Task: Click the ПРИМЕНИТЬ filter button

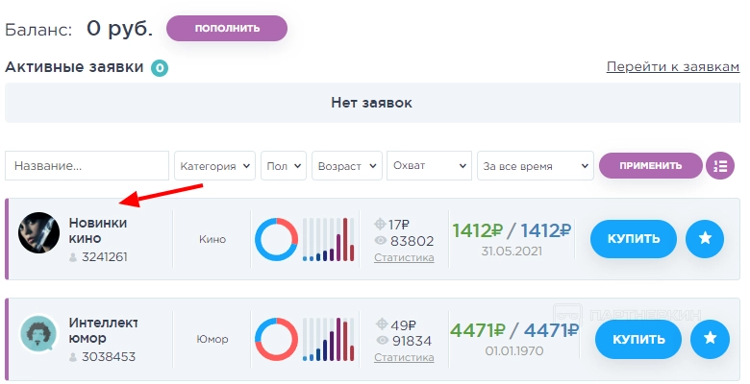Action: 651,166
